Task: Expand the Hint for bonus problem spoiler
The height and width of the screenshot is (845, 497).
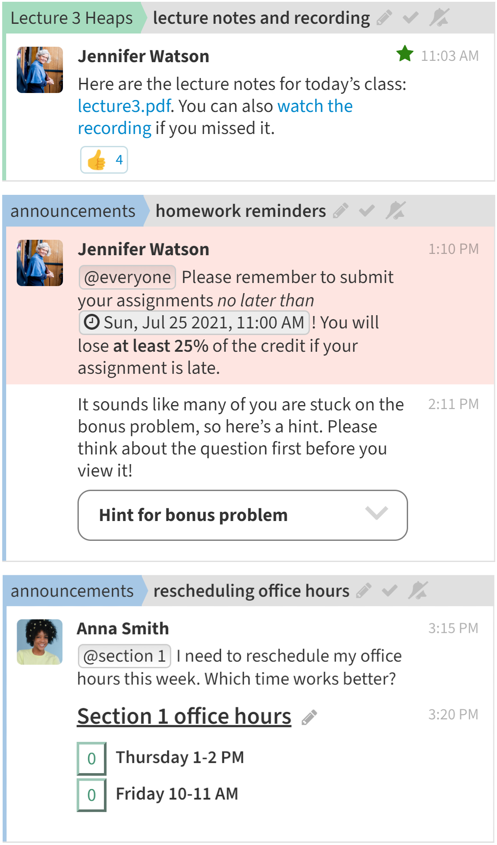Action: tap(243, 515)
